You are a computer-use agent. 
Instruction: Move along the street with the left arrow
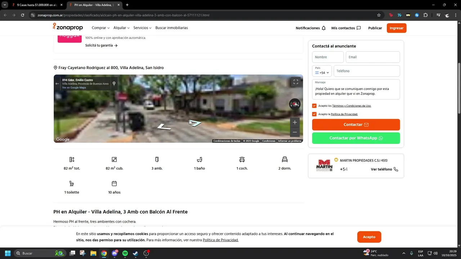coord(164,127)
